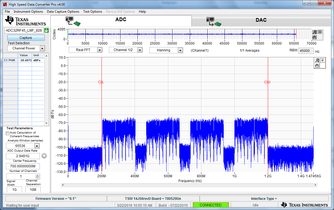Open the Real FFT dropdown
This screenshot has height=210, width=334.
pos(100,50)
